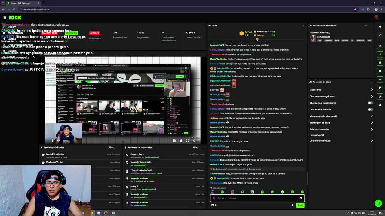Toggle theater mode in stream preview

(x=181, y=140)
